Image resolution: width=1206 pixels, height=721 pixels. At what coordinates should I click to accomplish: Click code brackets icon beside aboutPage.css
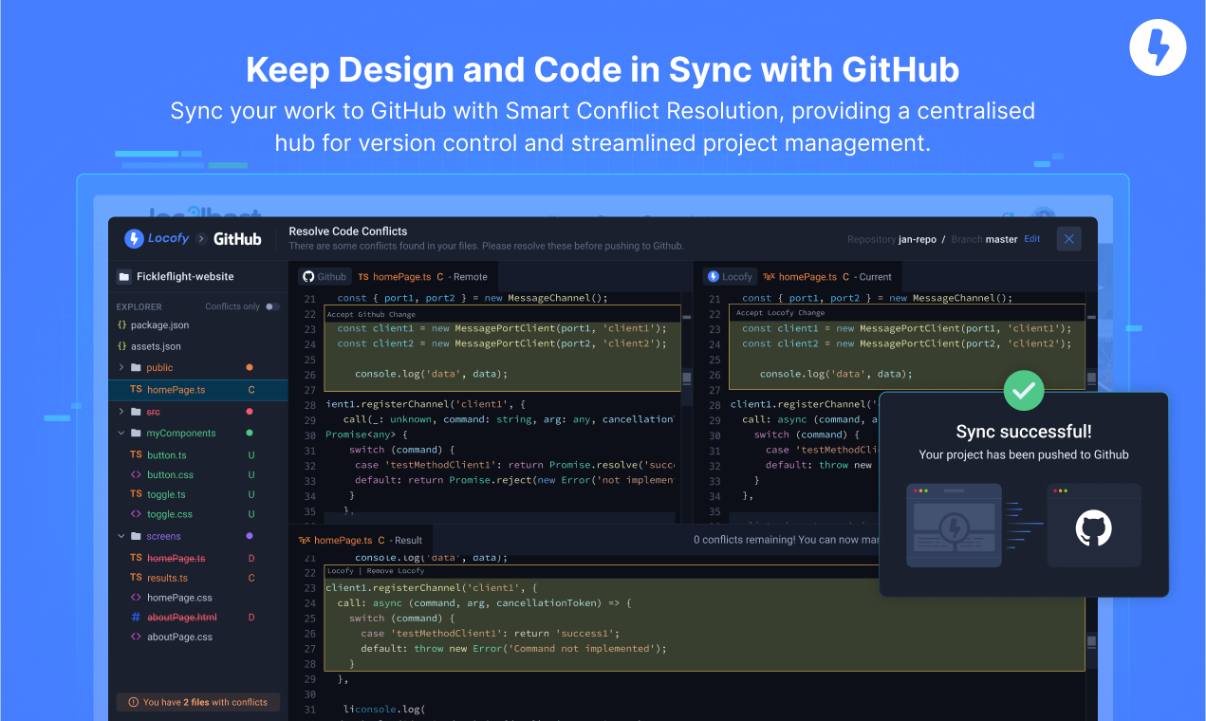[x=136, y=638]
